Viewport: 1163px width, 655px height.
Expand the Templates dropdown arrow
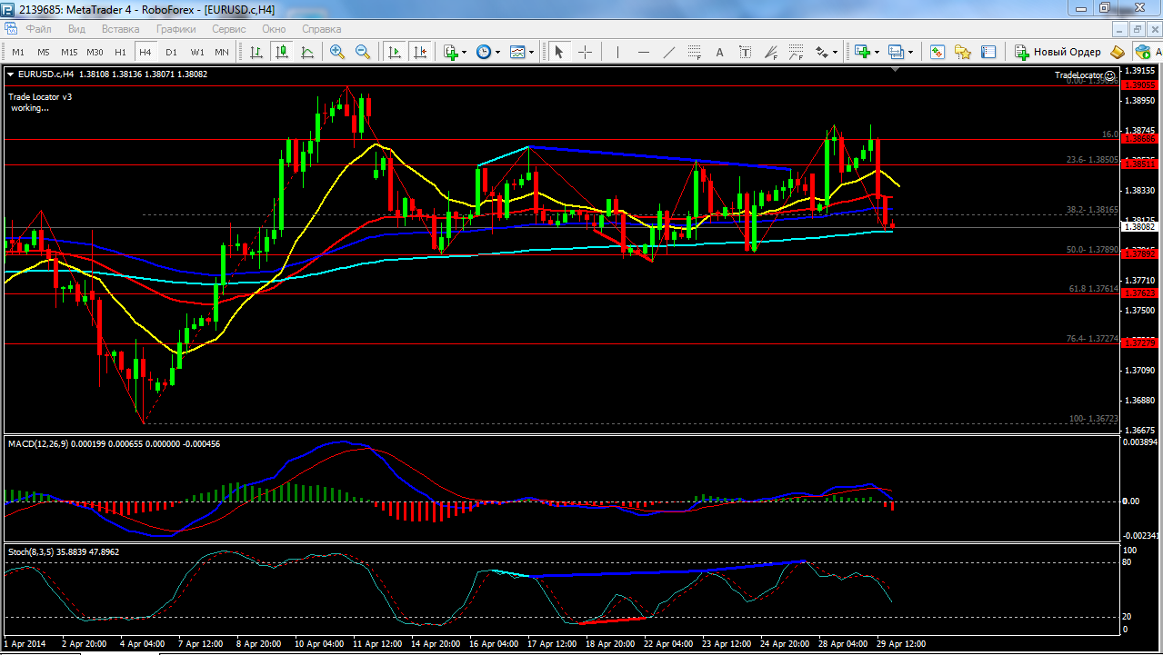pos(531,53)
